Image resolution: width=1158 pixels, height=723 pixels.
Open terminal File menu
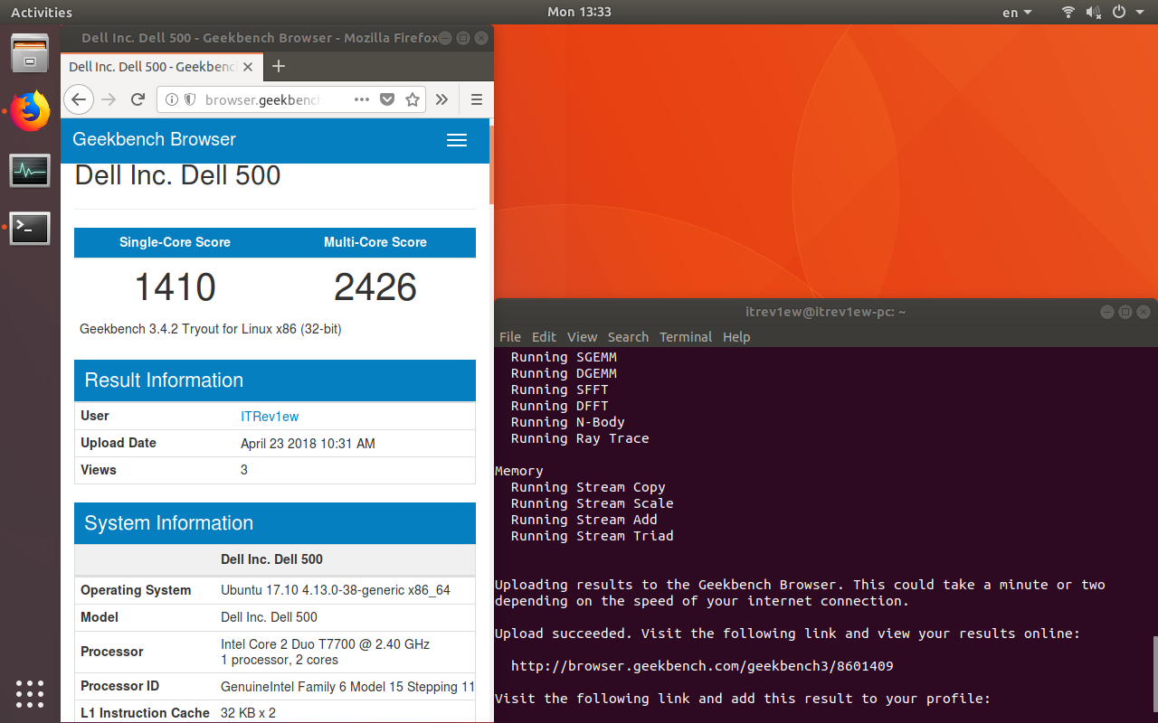click(510, 336)
